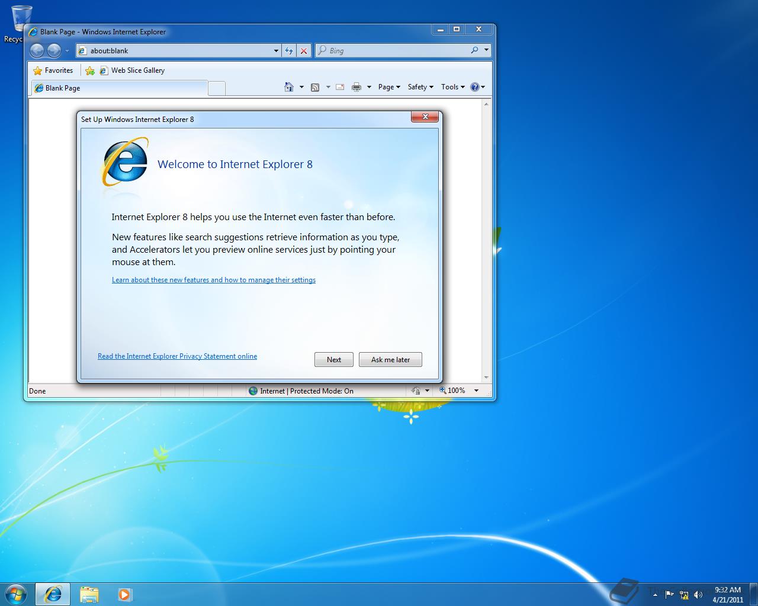Click the browser Back arrow button
This screenshot has width=758, height=606.
[x=37, y=50]
